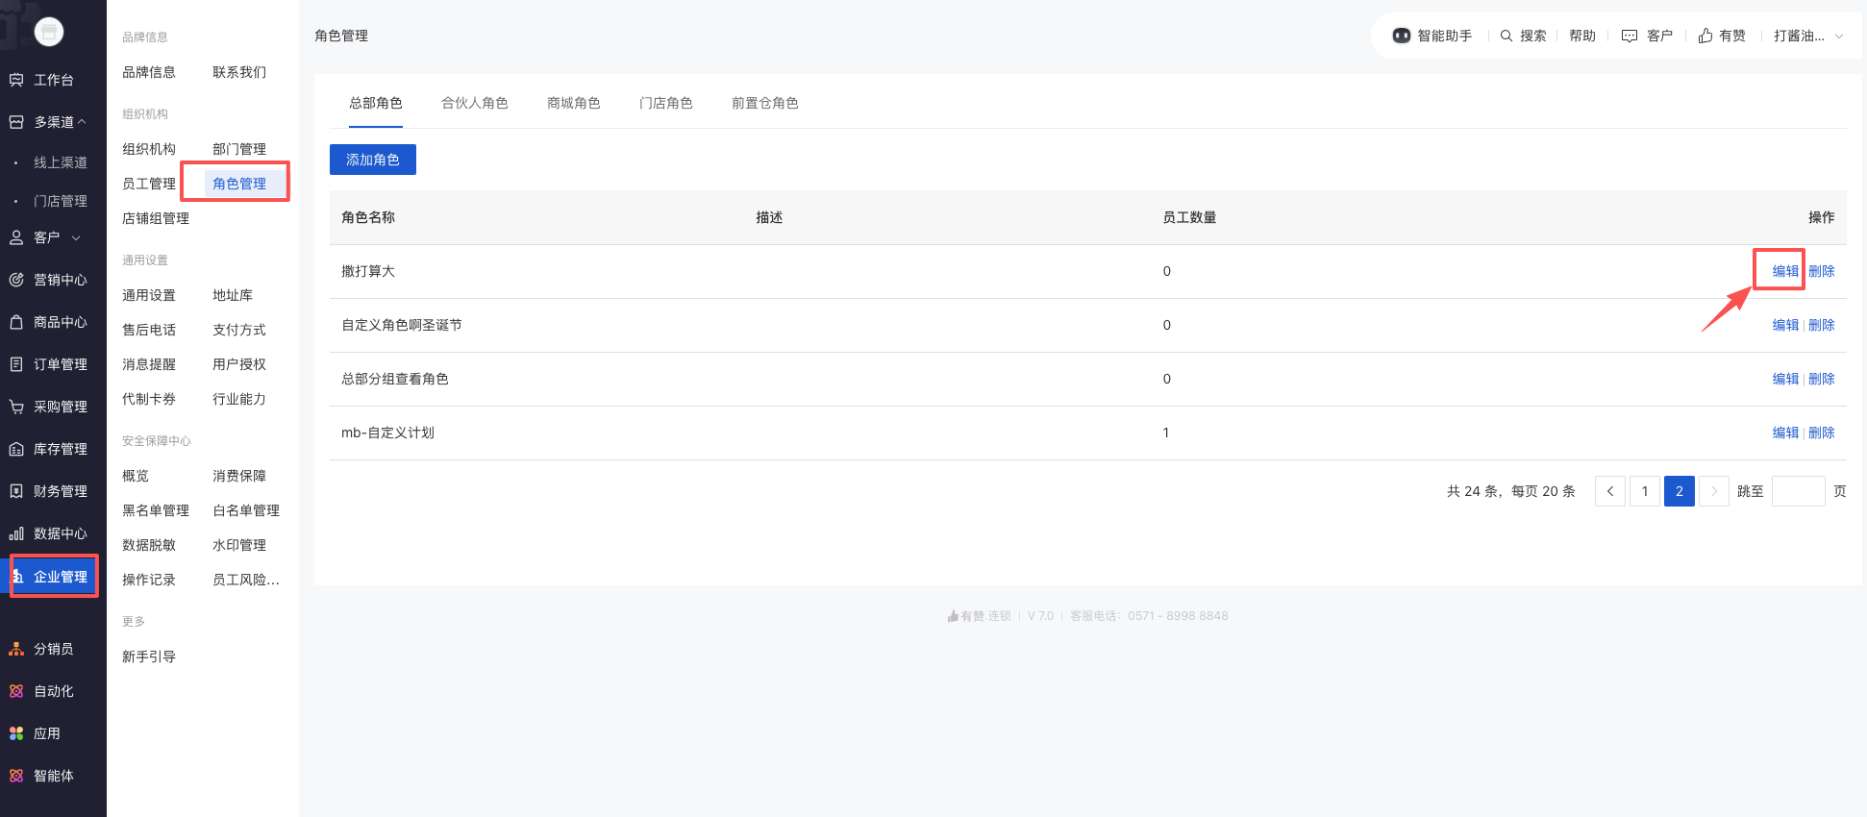
Task: Click the search magnifier icon
Action: coord(1506,36)
